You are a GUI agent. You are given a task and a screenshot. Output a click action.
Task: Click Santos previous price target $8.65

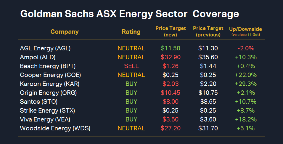[x=208, y=102]
